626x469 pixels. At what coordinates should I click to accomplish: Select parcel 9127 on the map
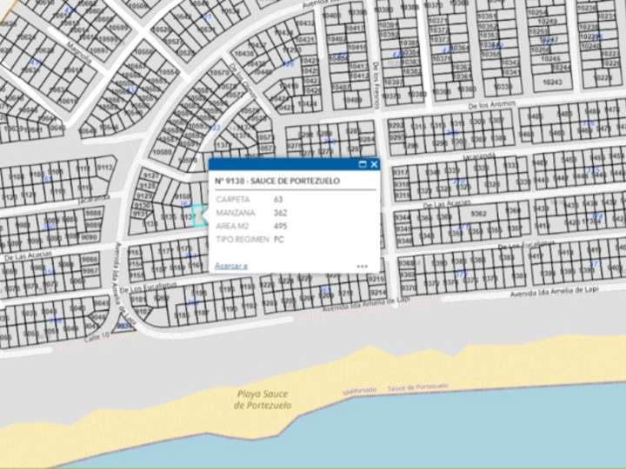(x=150, y=175)
